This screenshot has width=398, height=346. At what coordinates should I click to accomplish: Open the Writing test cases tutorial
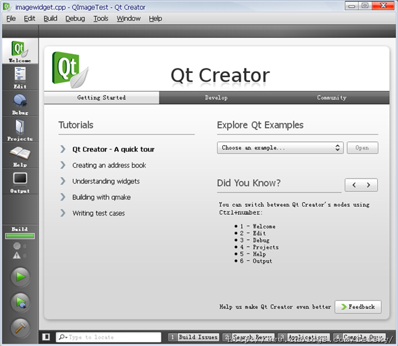click(99, 214)
